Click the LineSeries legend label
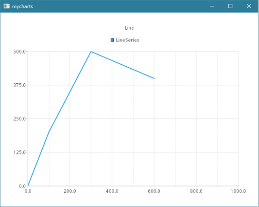The width and height of the screenshot is (259, 207). tap(127, 40)
